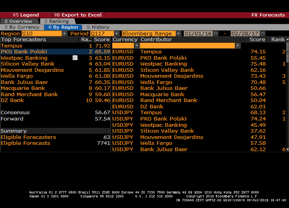Screen dimensions: 289x208
Task: Select Tempus in Top Forecasters list
Action: pos(12,46)
